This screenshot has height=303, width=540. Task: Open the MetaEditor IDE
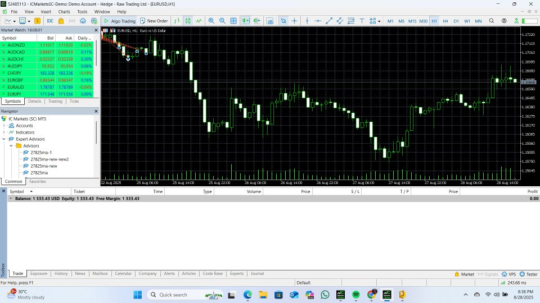[x=50, y=21]
